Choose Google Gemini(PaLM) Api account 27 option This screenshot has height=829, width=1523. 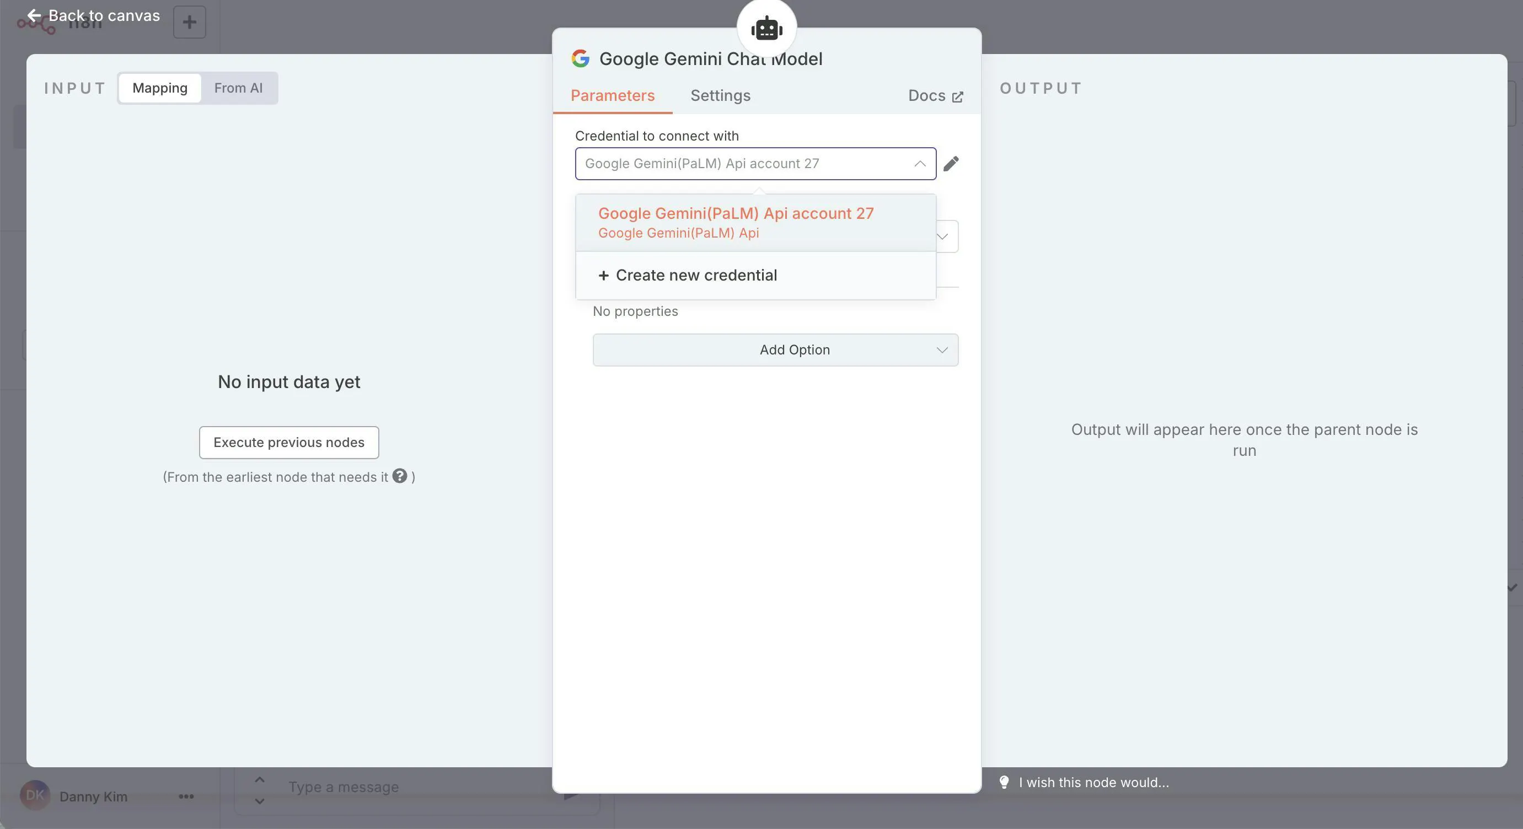755,223
